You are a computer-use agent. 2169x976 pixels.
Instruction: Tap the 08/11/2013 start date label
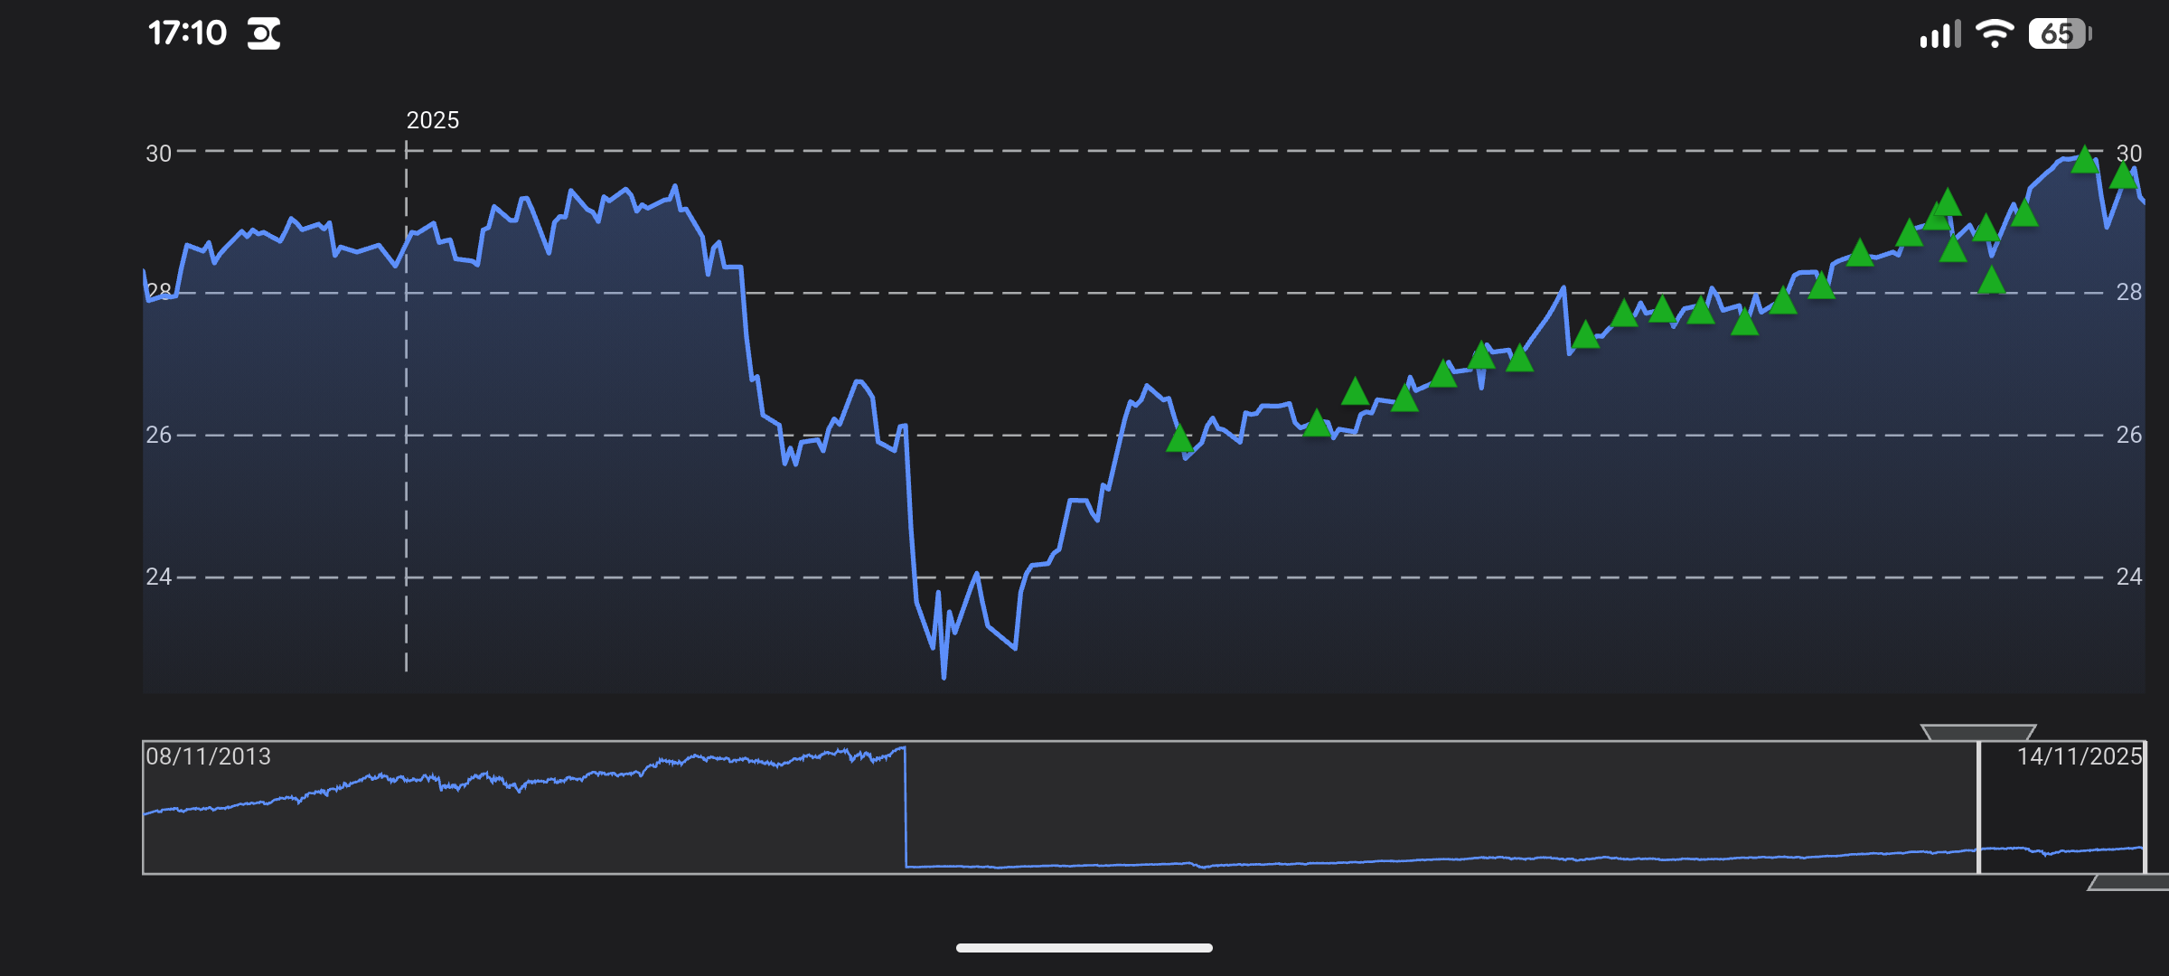[x=209, y=756]
